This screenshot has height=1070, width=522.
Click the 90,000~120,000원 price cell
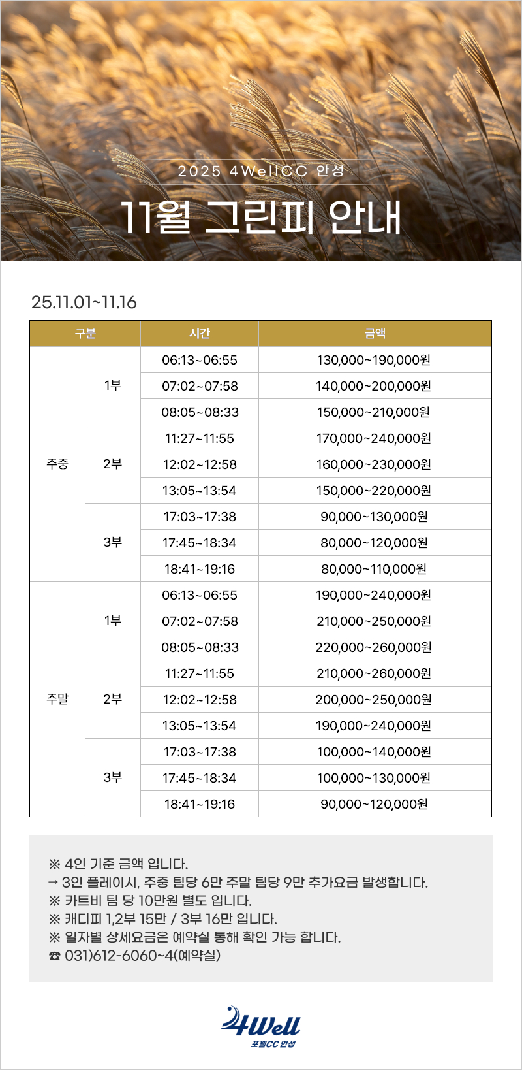pos(374,804)
